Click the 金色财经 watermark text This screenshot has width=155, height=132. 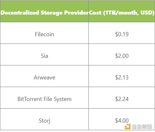(142, 127)
